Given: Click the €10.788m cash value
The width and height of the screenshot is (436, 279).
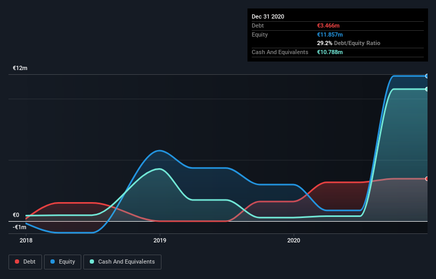Looking at the screenshot, I should click(x=330, y=52).
